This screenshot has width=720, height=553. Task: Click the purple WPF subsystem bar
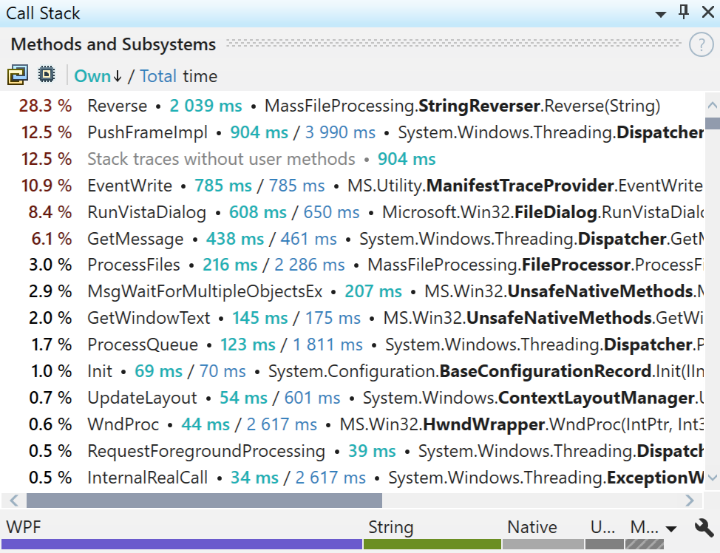[x=182, y=544]
